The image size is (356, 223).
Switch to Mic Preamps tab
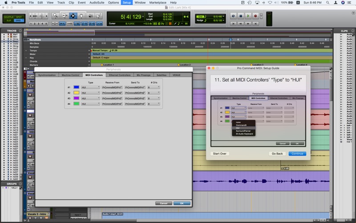143,75
